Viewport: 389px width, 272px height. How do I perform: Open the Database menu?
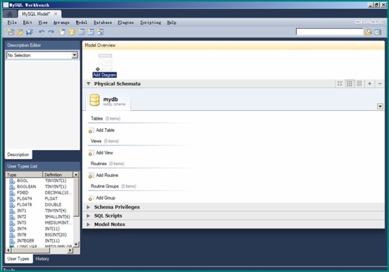[102, 23]
